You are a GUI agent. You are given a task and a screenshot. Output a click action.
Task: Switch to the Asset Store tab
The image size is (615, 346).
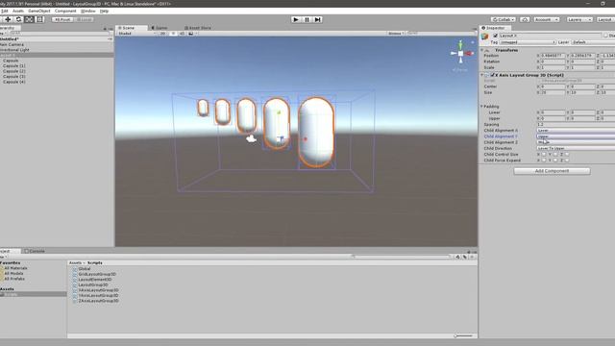click(198, 28)
